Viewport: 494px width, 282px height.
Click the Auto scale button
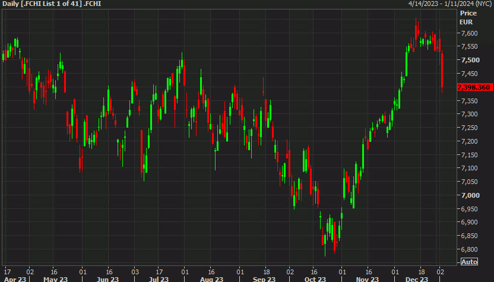click(x=469, y=262)
